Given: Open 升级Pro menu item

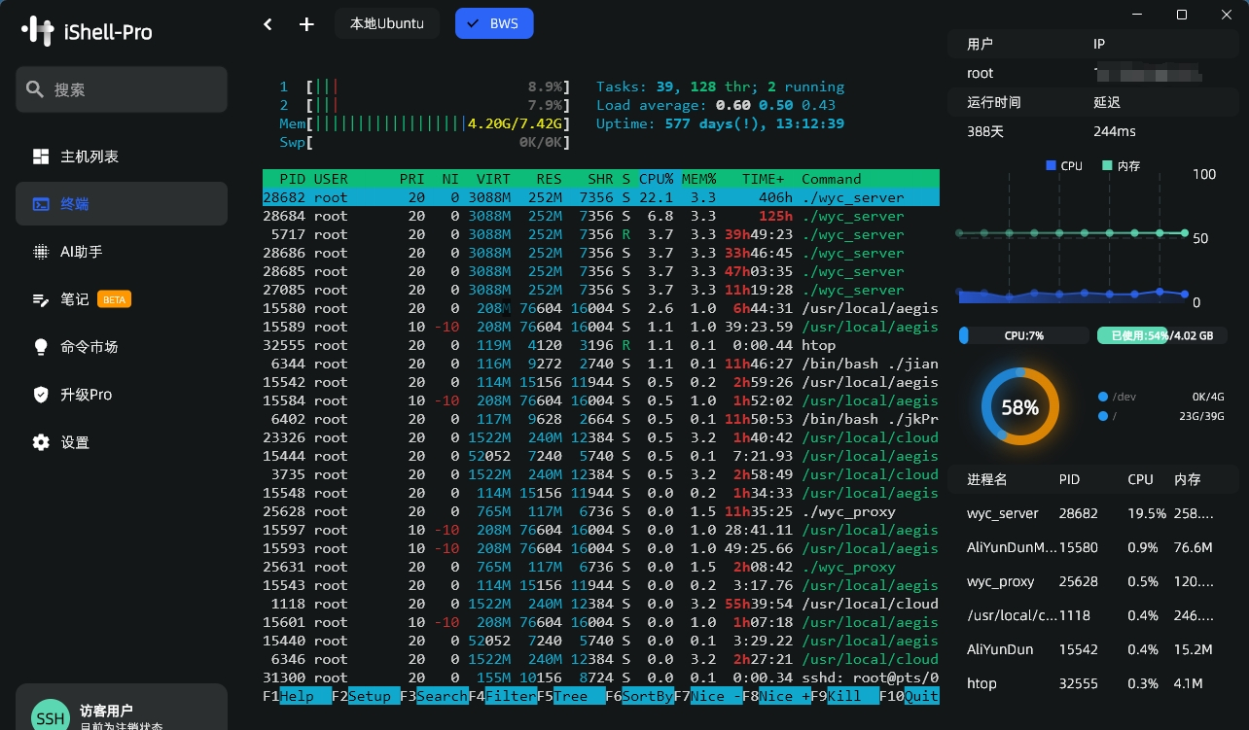Looking at the screenshot, I should click(x=122, y=395).
